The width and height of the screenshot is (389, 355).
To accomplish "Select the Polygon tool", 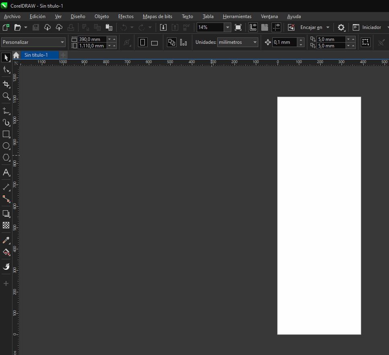I will point(6,158).
